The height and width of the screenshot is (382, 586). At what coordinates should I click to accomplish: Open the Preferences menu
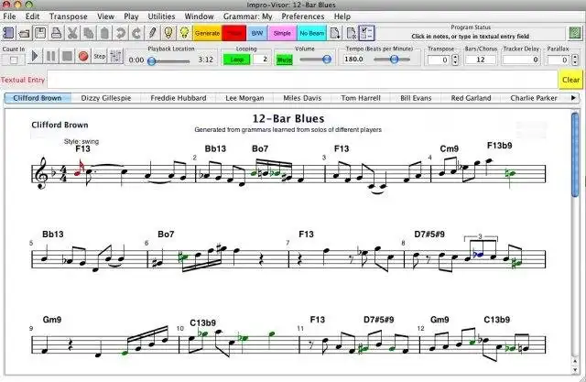coord(303,16)
